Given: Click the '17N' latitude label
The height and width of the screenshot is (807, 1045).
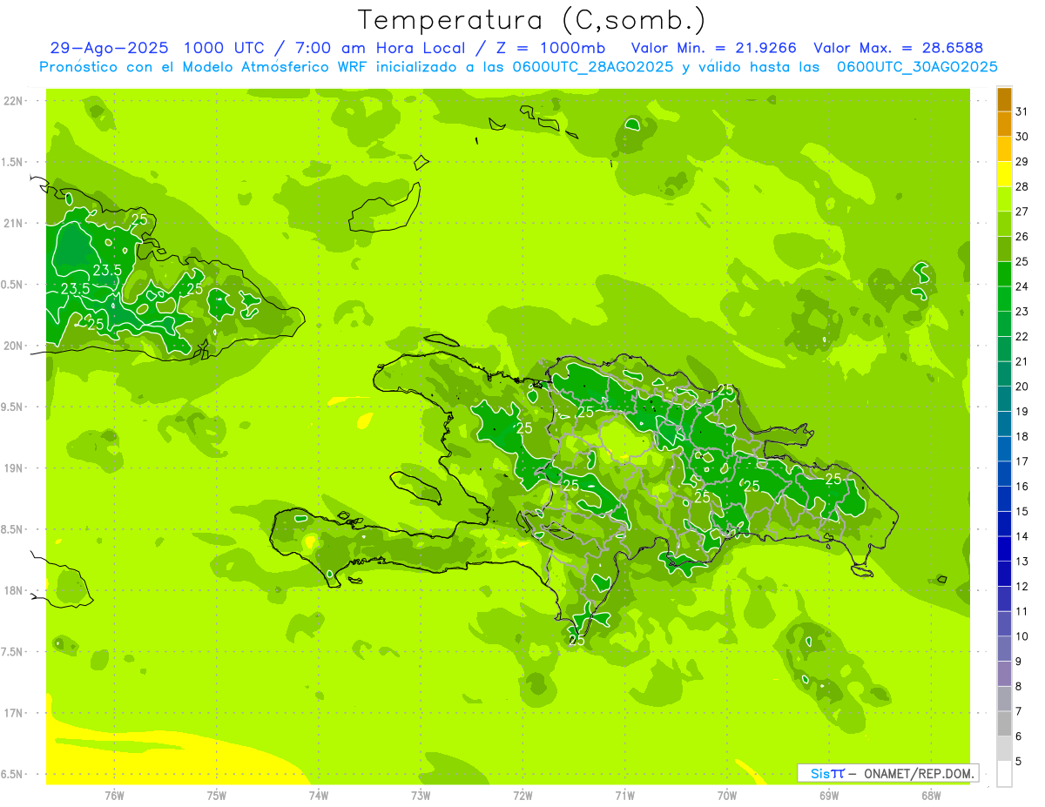Looking at the screenshot, I should [x=14, y=713].
